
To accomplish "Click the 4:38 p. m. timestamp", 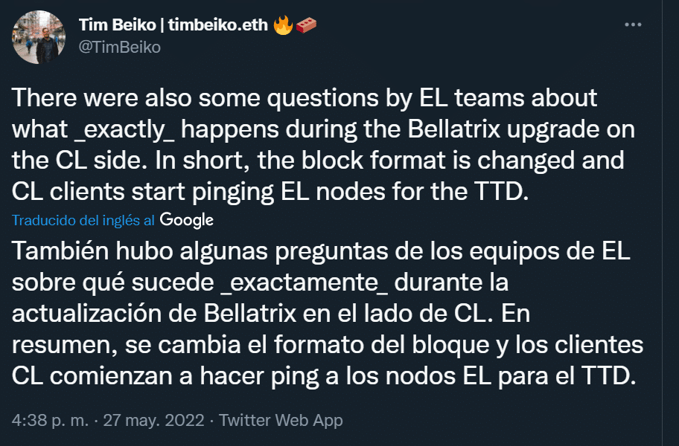I will click(x=50, y=420).
